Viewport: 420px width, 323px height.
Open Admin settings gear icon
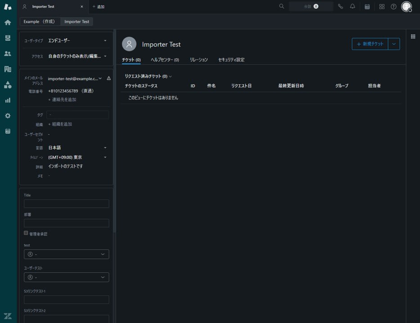(x=8, y=116)
